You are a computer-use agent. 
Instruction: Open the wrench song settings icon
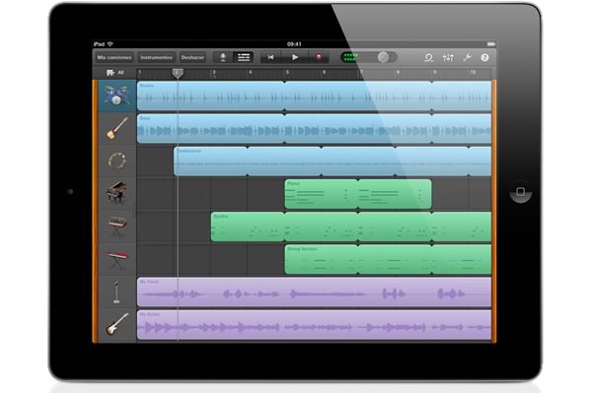click(467, 58)
